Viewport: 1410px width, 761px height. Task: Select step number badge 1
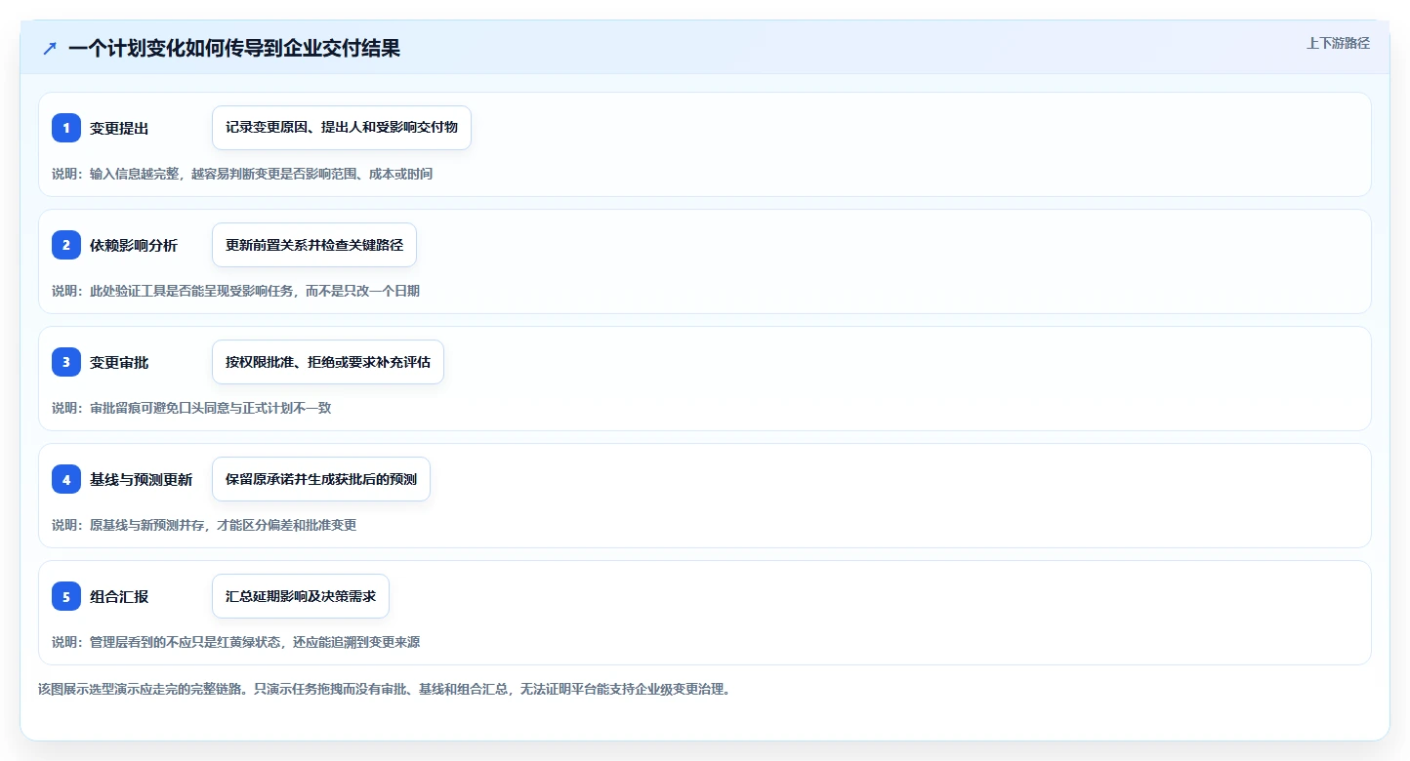tap(66, 128)
